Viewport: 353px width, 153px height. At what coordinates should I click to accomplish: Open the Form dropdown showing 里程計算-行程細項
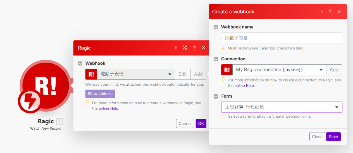coord(282,107)
